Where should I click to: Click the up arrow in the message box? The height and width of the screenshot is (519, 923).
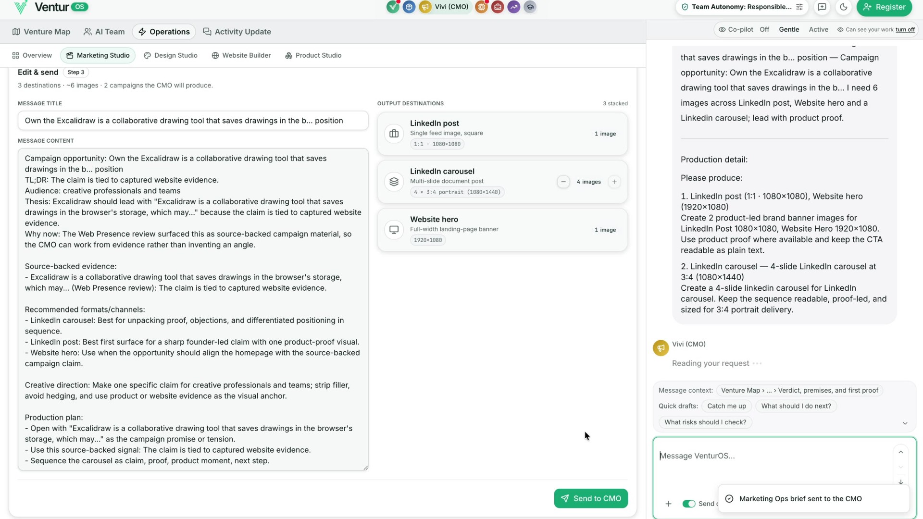pos(901,452)
